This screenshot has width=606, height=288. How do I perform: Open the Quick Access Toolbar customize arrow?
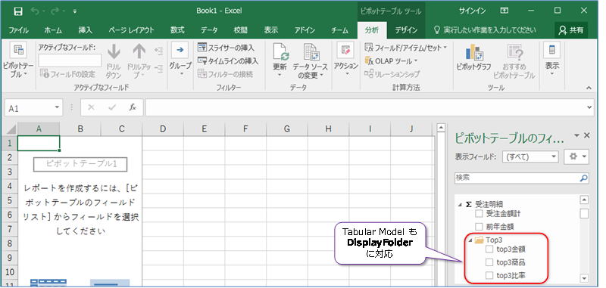[75, 11]
